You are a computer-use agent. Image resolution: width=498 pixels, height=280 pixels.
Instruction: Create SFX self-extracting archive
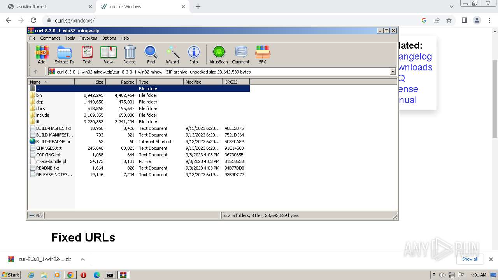pyautogui.click(x=263, y=54)
